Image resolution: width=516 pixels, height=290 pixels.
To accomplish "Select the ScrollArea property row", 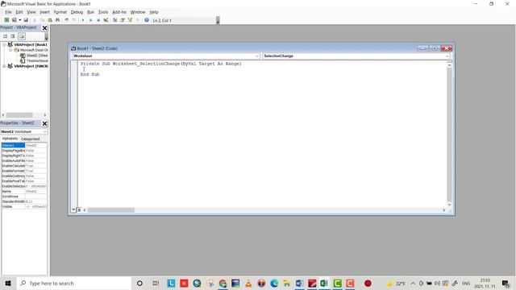I will tap(24, 197).
